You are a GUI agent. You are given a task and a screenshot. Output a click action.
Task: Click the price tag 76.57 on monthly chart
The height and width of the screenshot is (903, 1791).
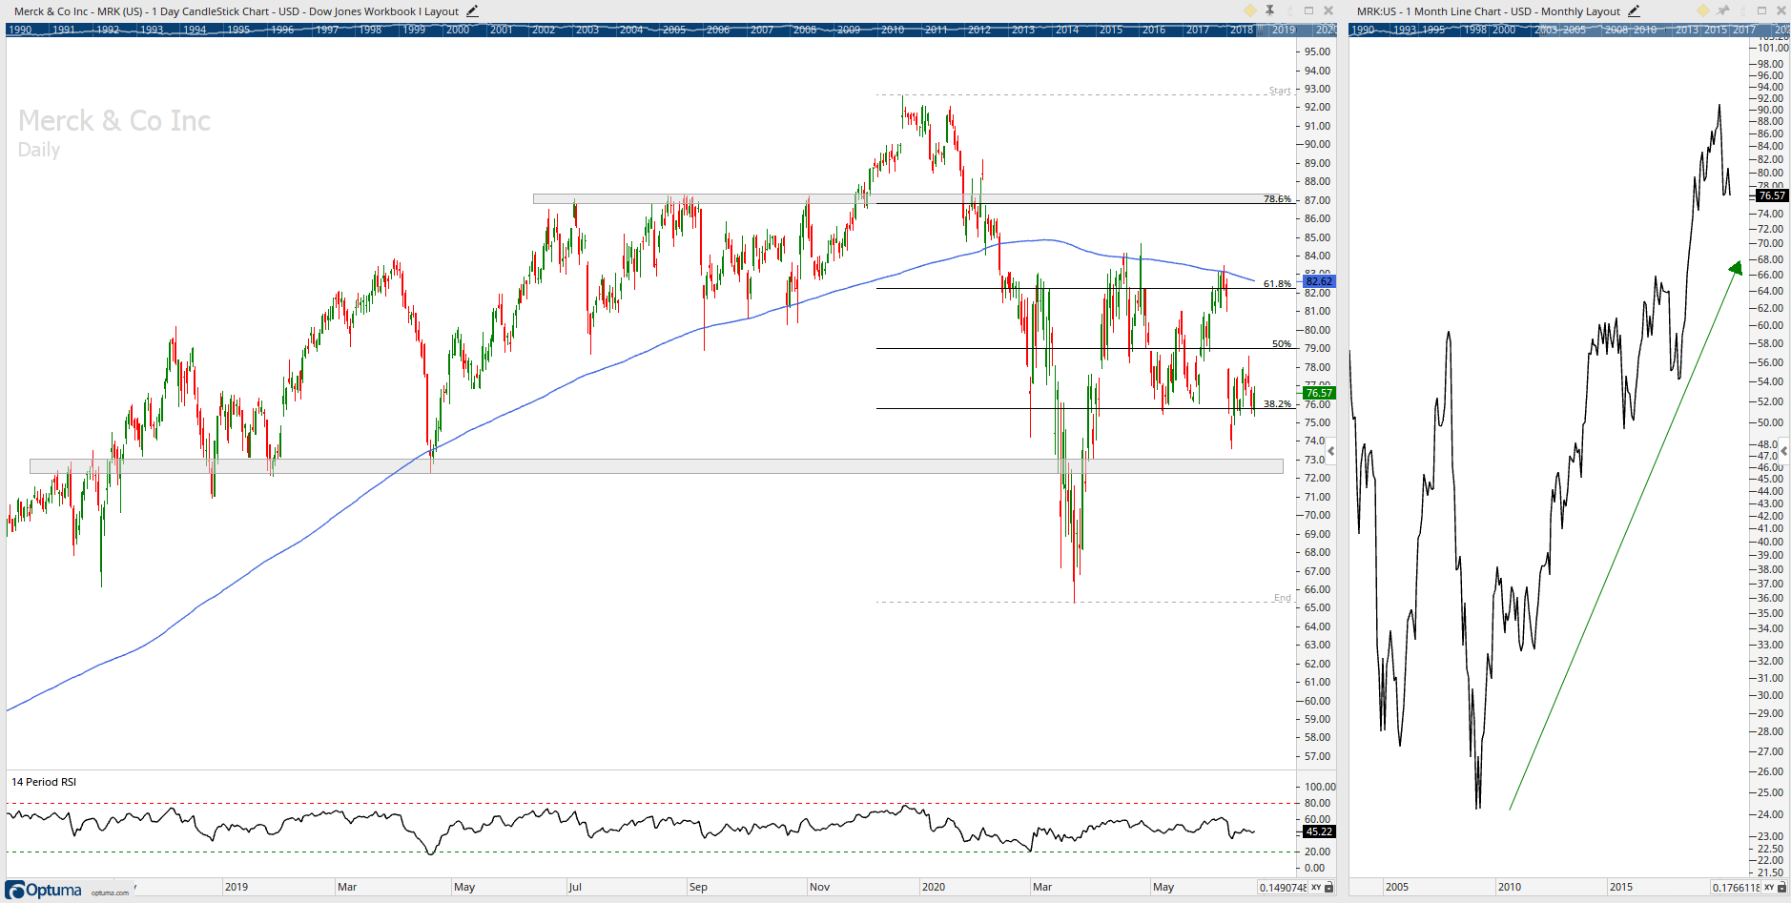point(1772,195)
